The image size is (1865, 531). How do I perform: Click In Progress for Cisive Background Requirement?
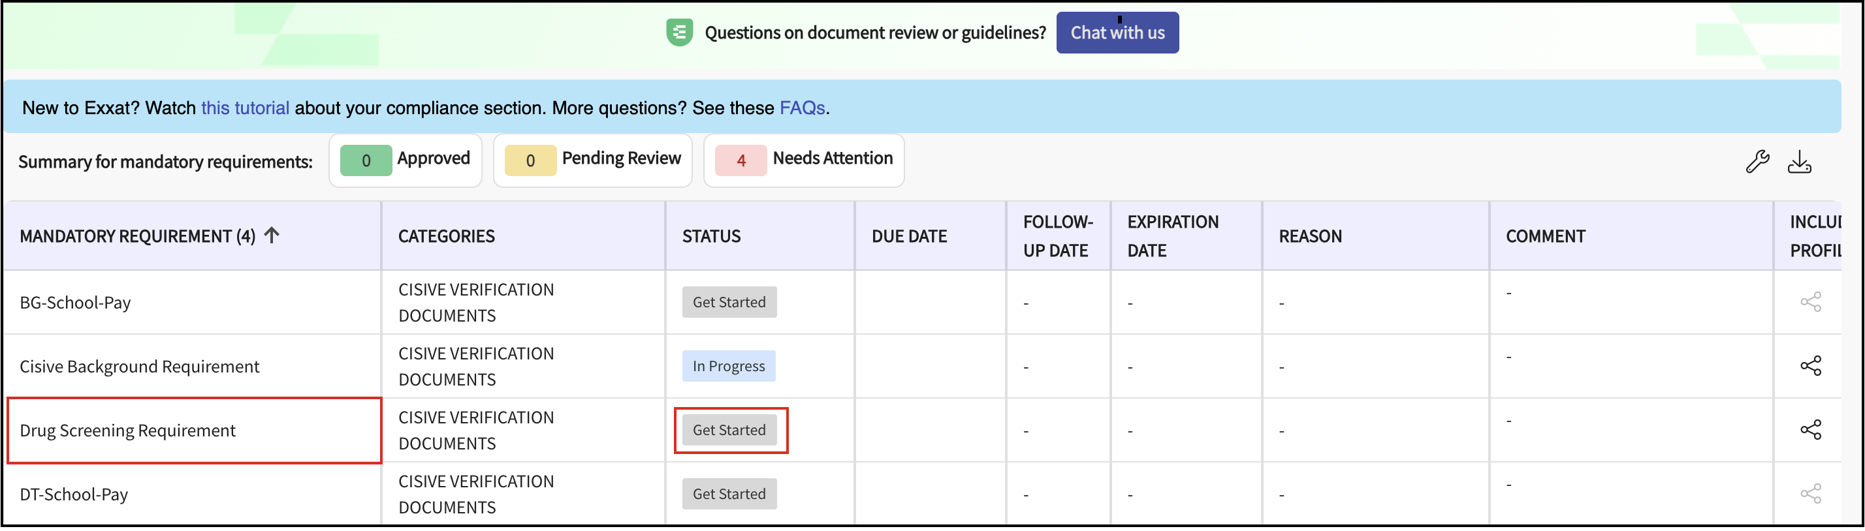[728, 366]
